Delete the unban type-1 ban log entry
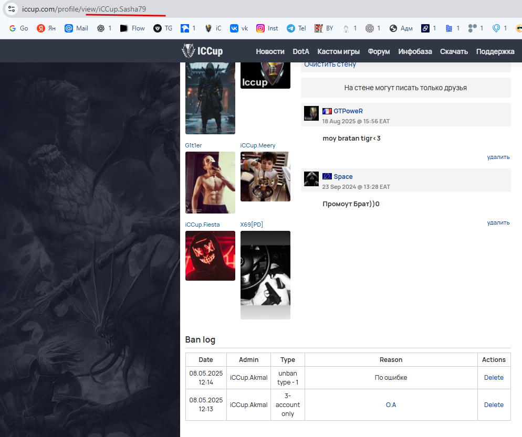The image size is (522, 437). pyautogui.click(x=493, y=378)
